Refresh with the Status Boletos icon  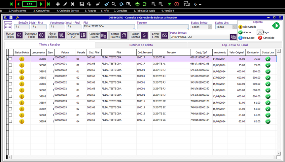(x=124, y=35)
